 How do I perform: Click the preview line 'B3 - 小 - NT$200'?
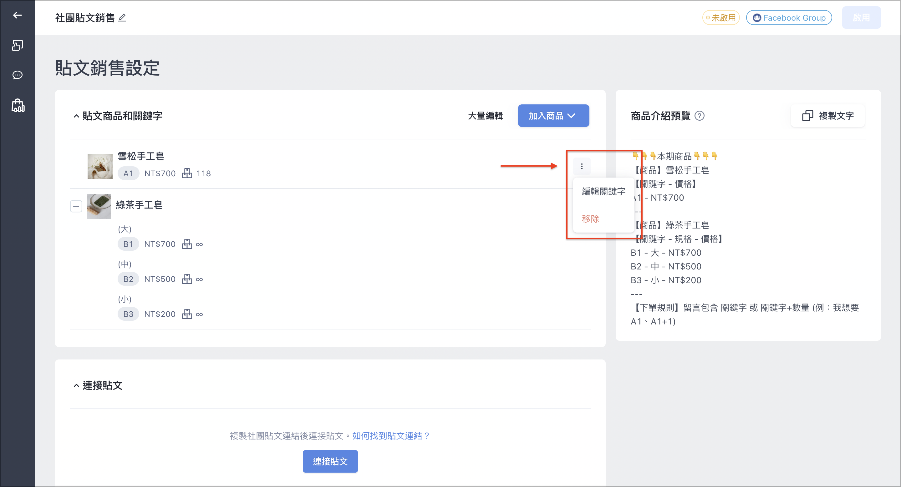pos(666,280)
